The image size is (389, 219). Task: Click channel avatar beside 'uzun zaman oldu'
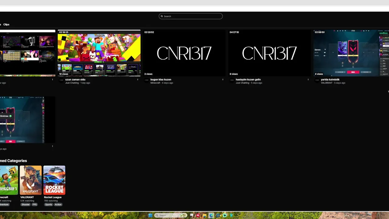[61, 80]
